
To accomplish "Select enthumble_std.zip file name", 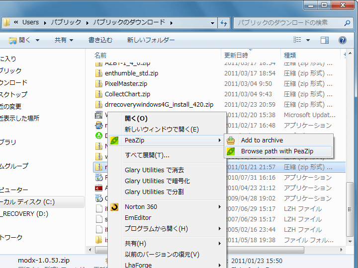I will pos(131,73).
